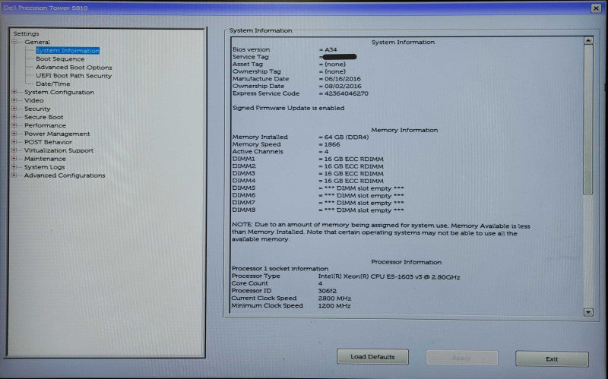Click the System Information scrollbar thumb
Image resolution: width=608 pixels, height=379 pixels.
coord(588,120)
